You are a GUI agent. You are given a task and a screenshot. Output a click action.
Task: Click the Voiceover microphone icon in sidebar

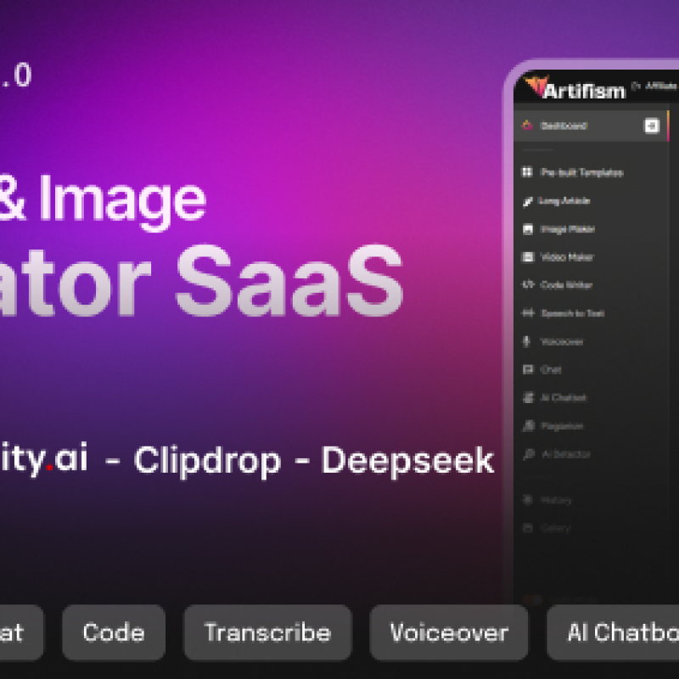(526, 341)
